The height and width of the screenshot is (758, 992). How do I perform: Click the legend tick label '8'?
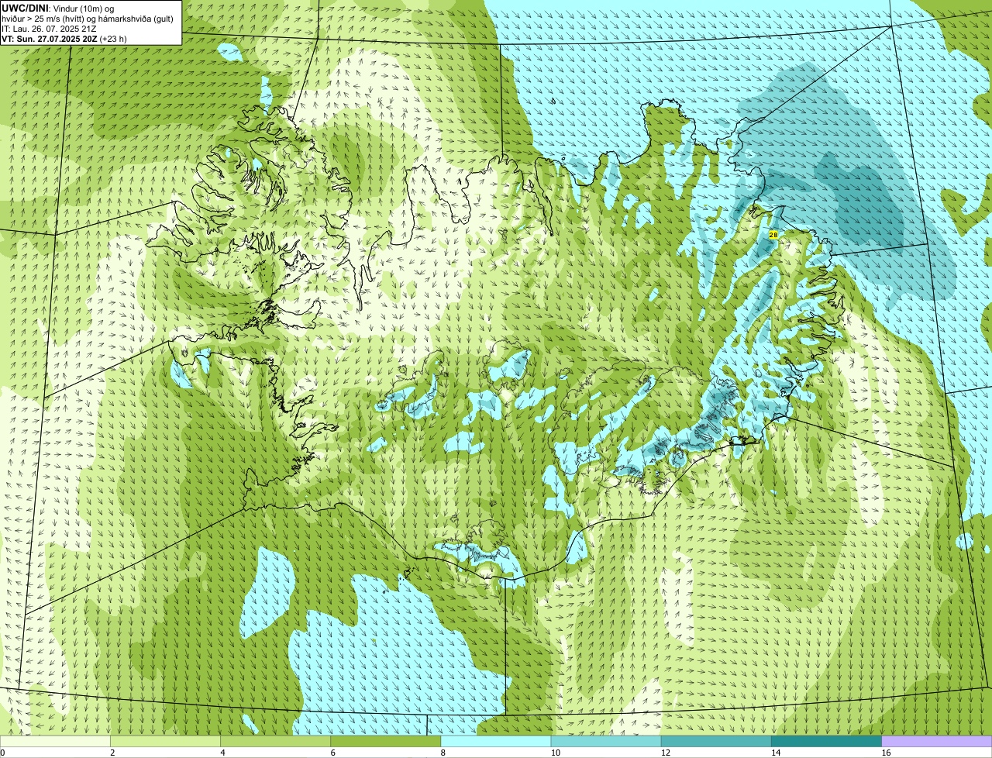(x=443, y=753)
